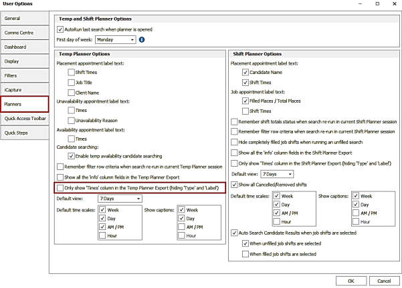Check Only show 'Times' column in Shift Planner Export
The height and width of the screenshot is (288, 402).
point(234,163)
